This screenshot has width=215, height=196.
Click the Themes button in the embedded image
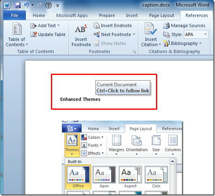tap(72, 145)
